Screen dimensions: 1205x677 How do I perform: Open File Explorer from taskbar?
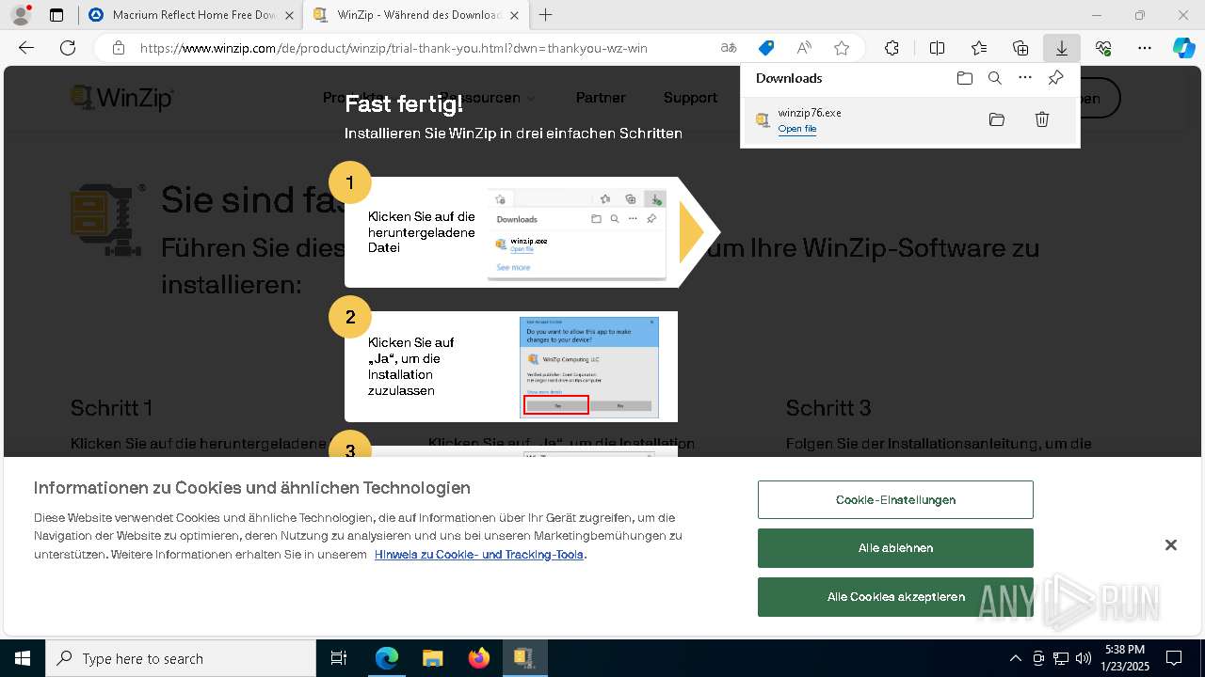tap(432, 658)
